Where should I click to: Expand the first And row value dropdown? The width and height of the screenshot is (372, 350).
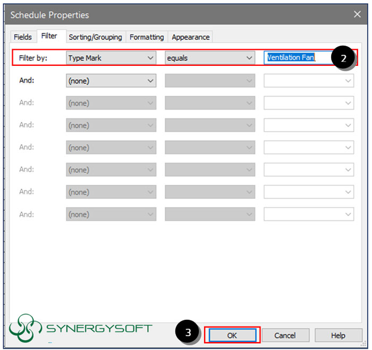(x=309, y=81)
